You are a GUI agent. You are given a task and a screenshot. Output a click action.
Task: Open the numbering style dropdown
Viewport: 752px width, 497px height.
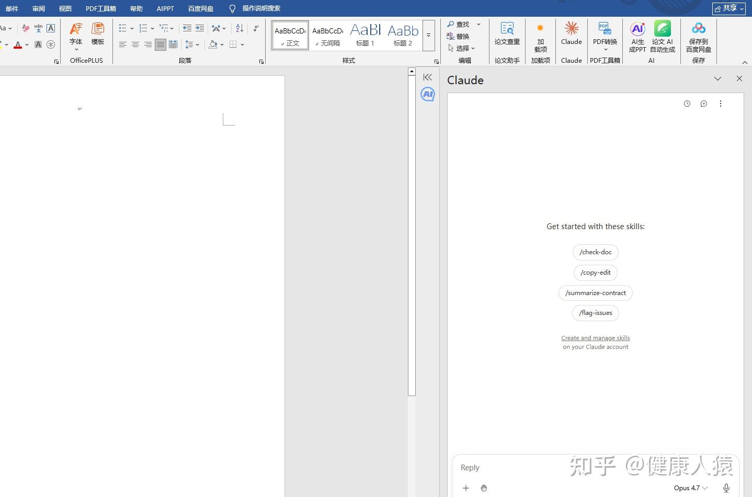(x=152, y=29)
